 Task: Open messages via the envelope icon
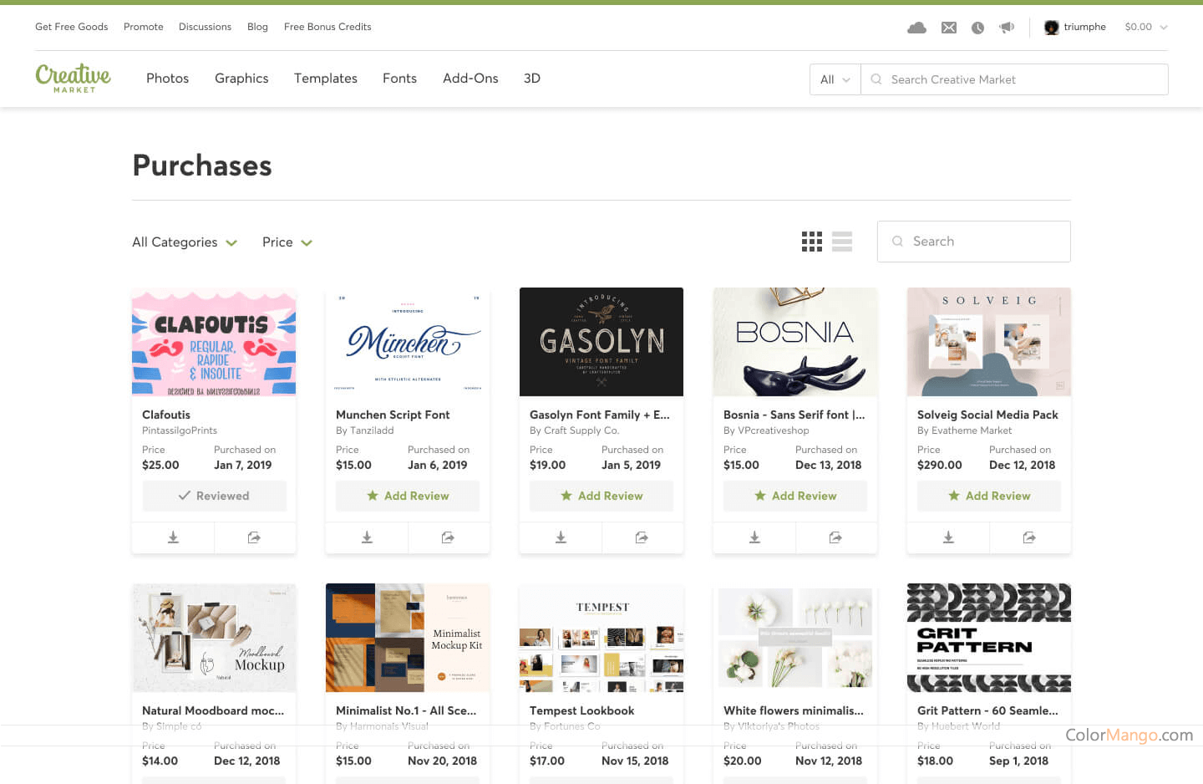pos(949,27)
